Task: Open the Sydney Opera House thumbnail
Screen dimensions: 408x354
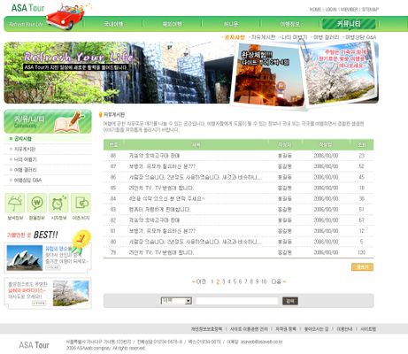Action: (x=25, y=258)
